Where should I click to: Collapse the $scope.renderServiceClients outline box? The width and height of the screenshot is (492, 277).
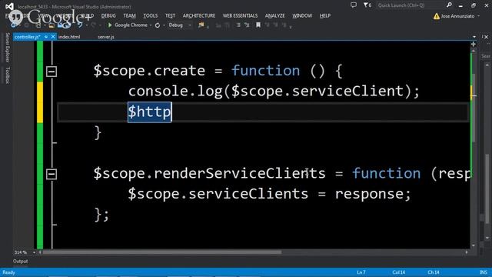click(52, 174)
